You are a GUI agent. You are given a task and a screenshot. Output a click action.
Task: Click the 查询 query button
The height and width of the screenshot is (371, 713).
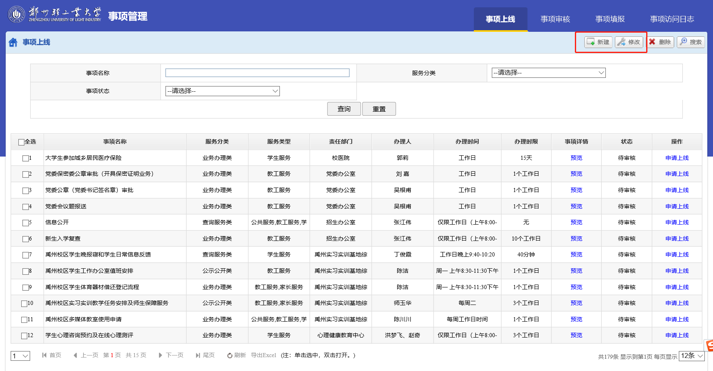(344, 109)
